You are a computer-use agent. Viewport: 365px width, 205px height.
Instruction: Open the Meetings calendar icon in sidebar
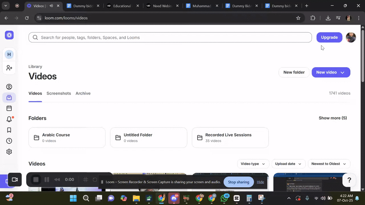pos(9,108)
